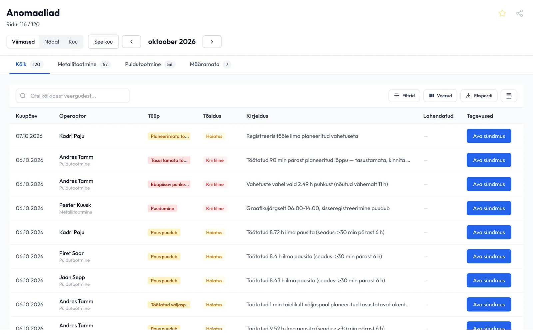The image size is (533, 334).
Task: Click the Ridu: 116 / 120 count
Action: click(23, 25)
